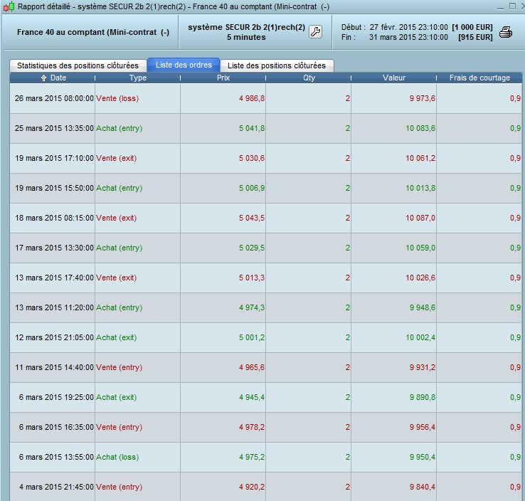Click price value 5 041,8

[252, 128]
